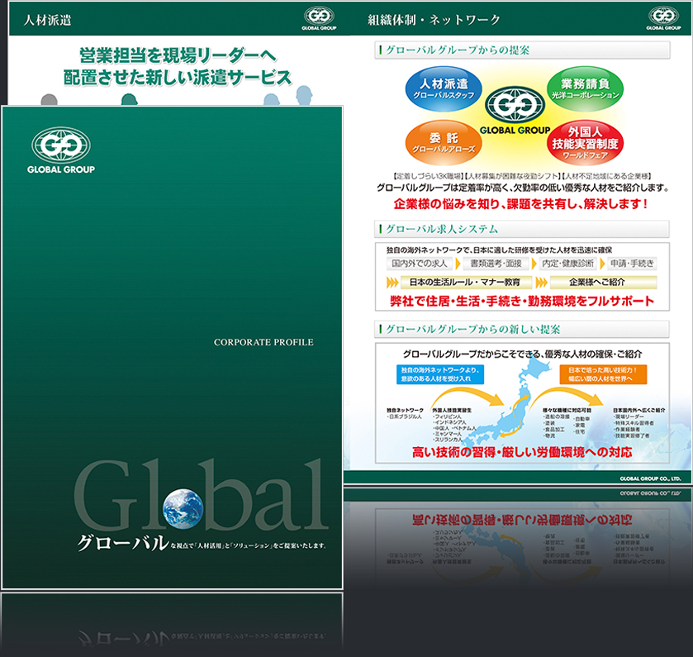Select the 国内外での求人 step box

coord(419,264)
